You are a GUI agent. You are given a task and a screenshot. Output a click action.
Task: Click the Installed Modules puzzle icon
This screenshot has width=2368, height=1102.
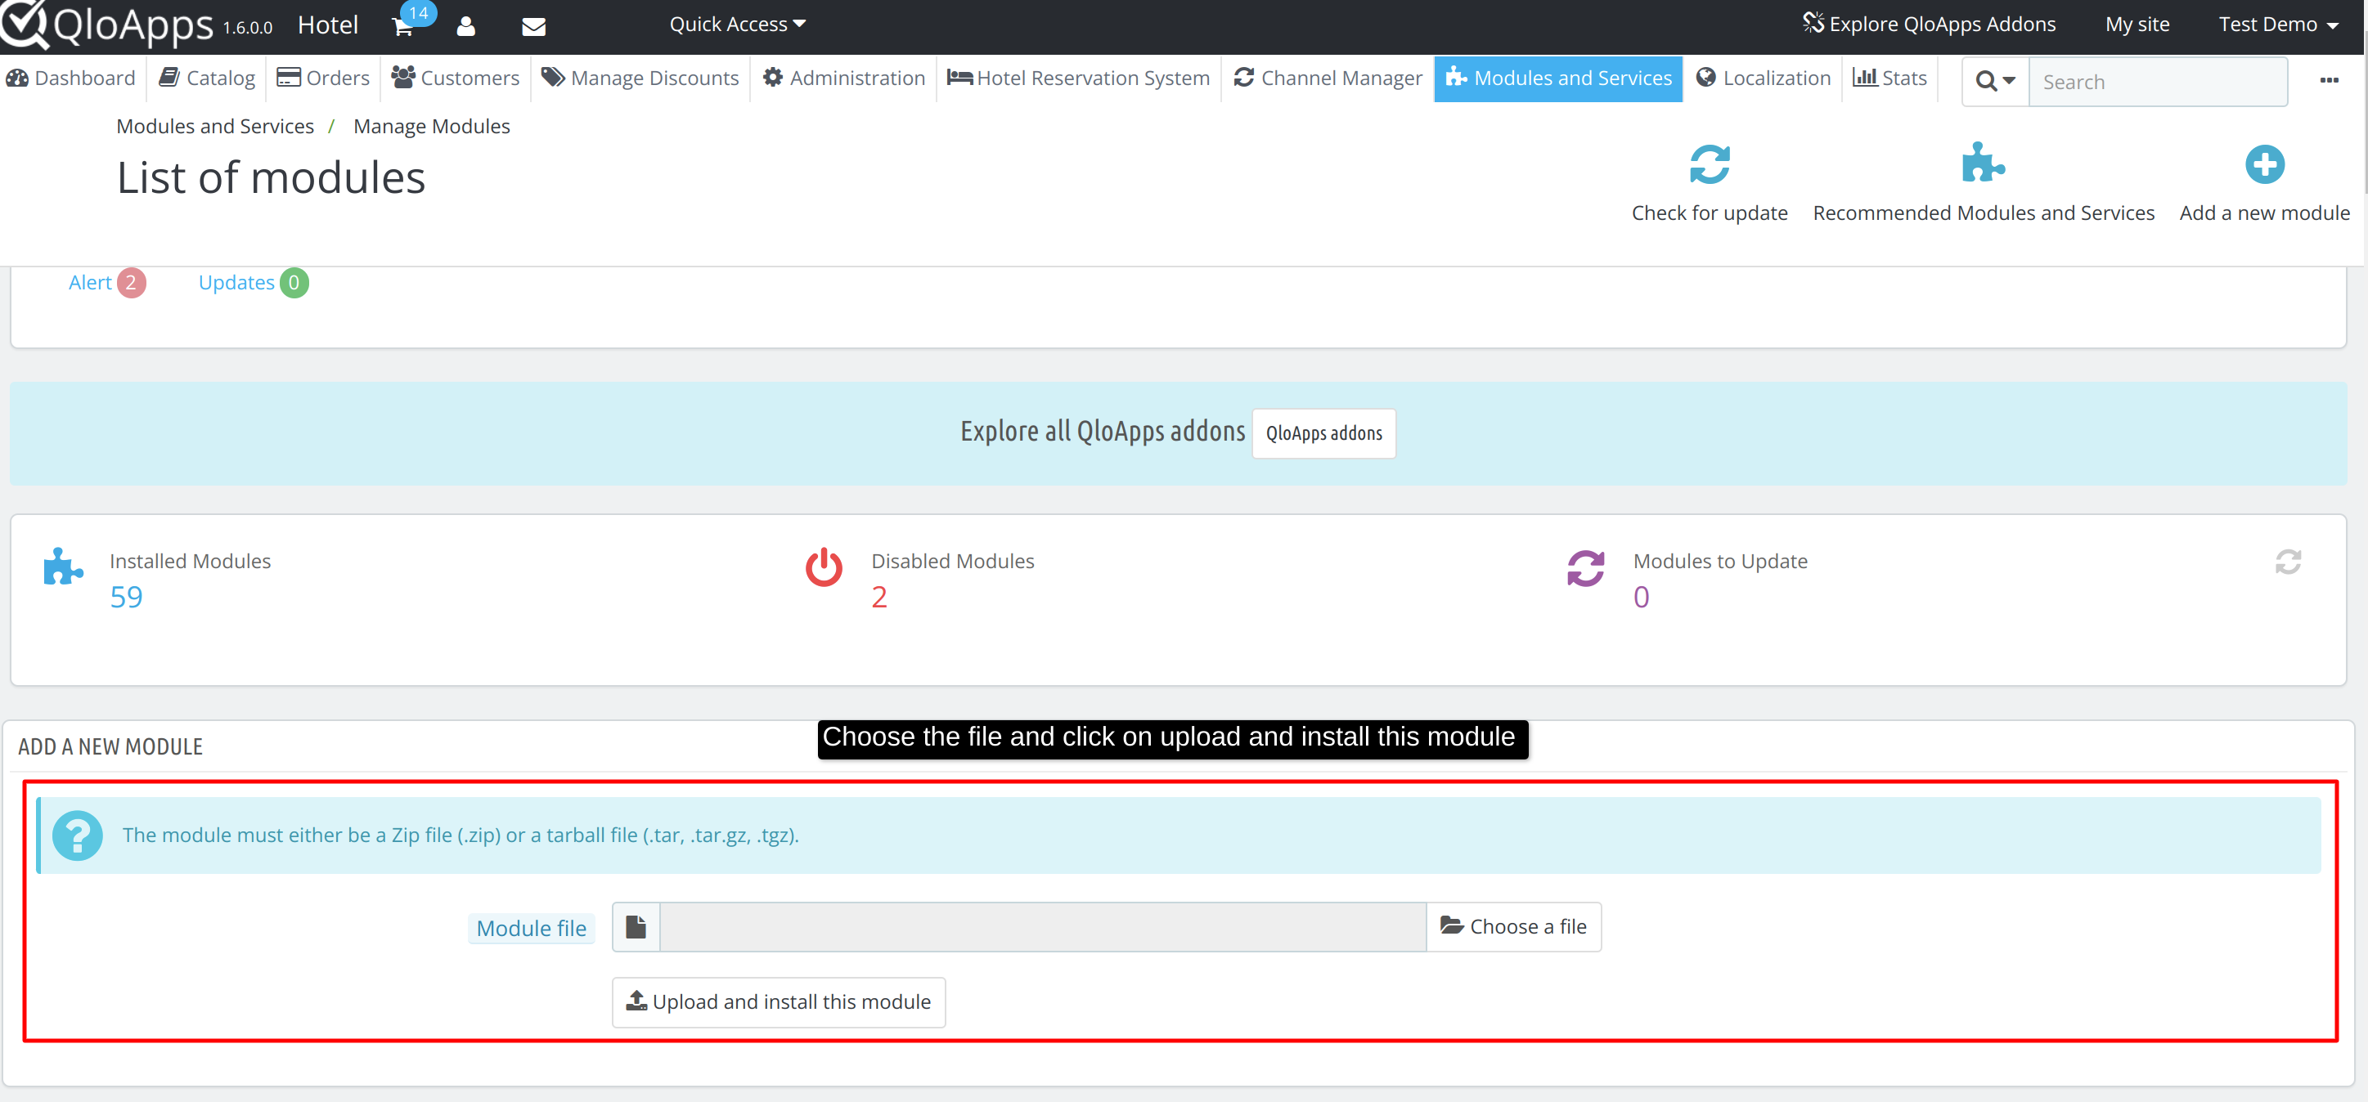(x=62, y=567)
